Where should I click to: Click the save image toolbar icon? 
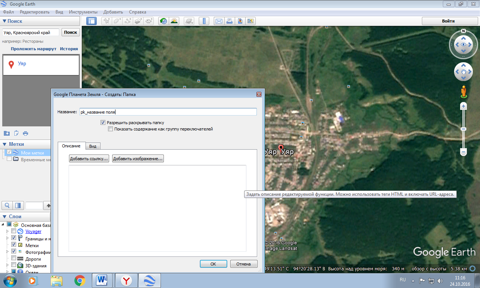click(x=240, y=21)
